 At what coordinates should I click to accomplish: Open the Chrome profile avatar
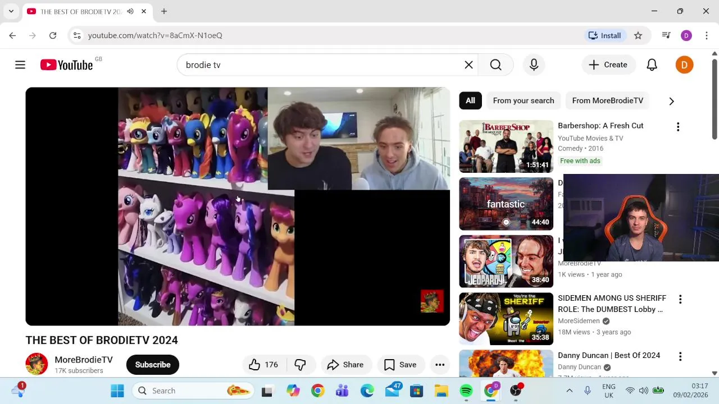[686, 35]
